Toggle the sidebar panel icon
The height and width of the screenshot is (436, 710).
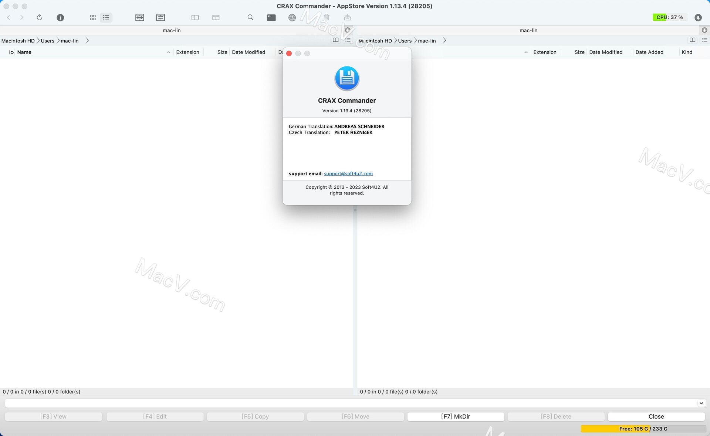[x=195, y=17]
